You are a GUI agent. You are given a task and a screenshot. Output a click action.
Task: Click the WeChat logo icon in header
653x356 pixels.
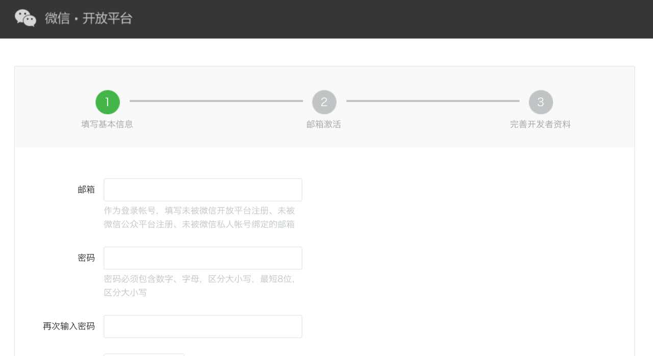26,18
